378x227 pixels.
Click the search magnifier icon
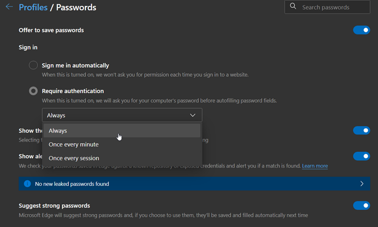[293, 6]
